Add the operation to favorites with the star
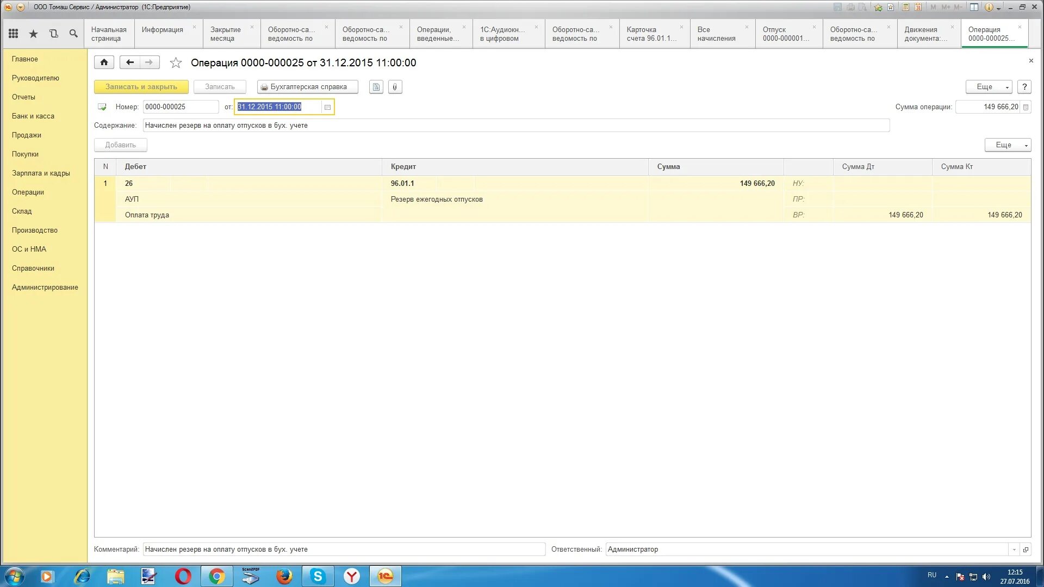The image size is (1044, 587). point(176,63)
